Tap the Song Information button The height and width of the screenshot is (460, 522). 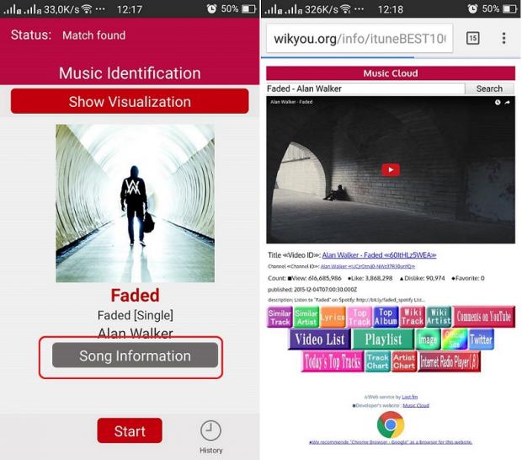coord(135,356)
